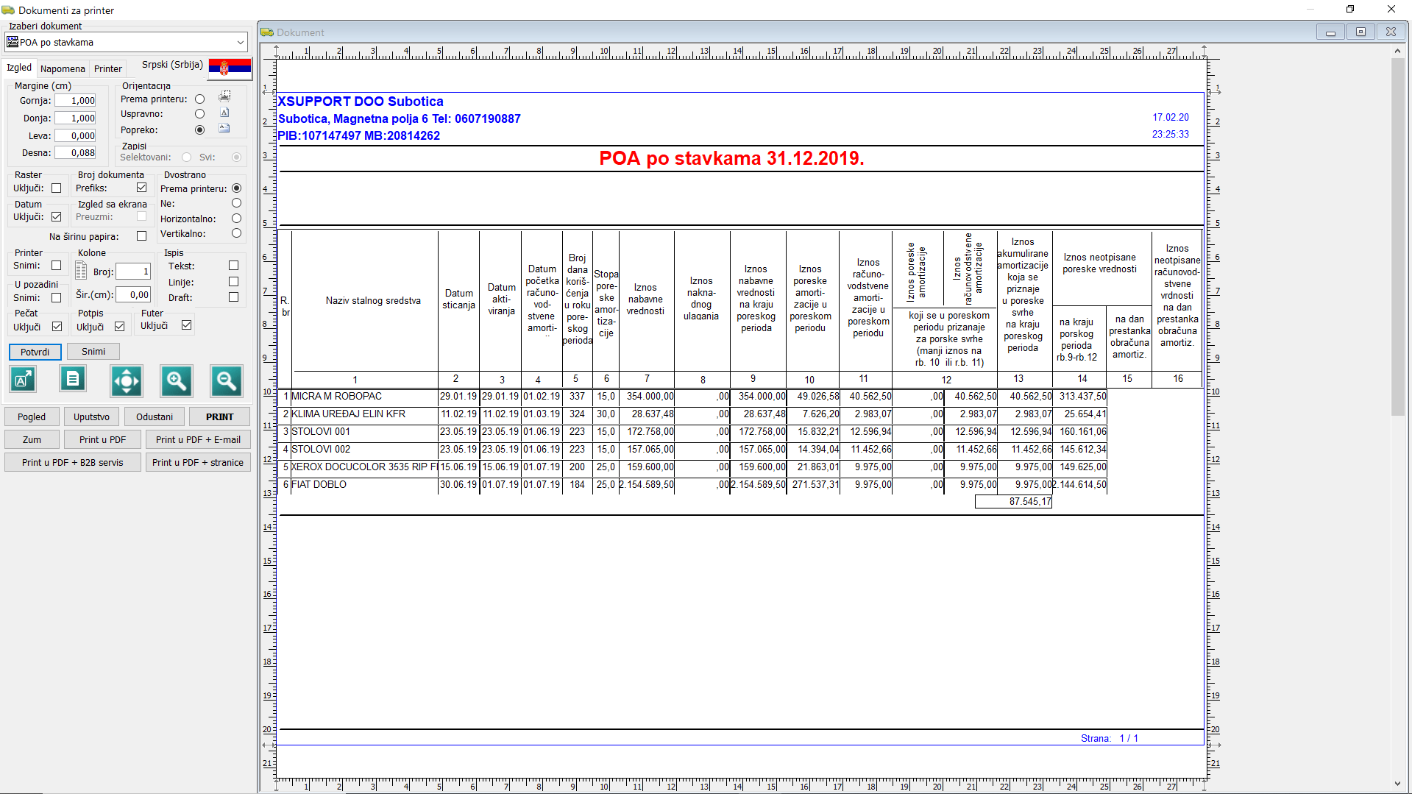Click the columns icon beside Broj
This screenshot has height=794, width=1412.
82,271
